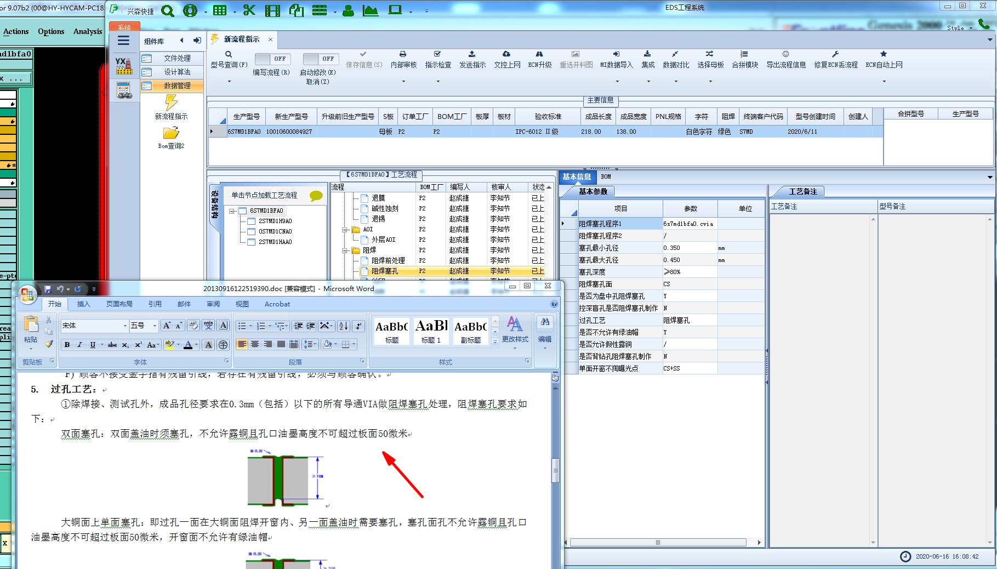The image size is (997, 569).
Task: Click the MI数据导入 import icon
Action: [616, 54]
